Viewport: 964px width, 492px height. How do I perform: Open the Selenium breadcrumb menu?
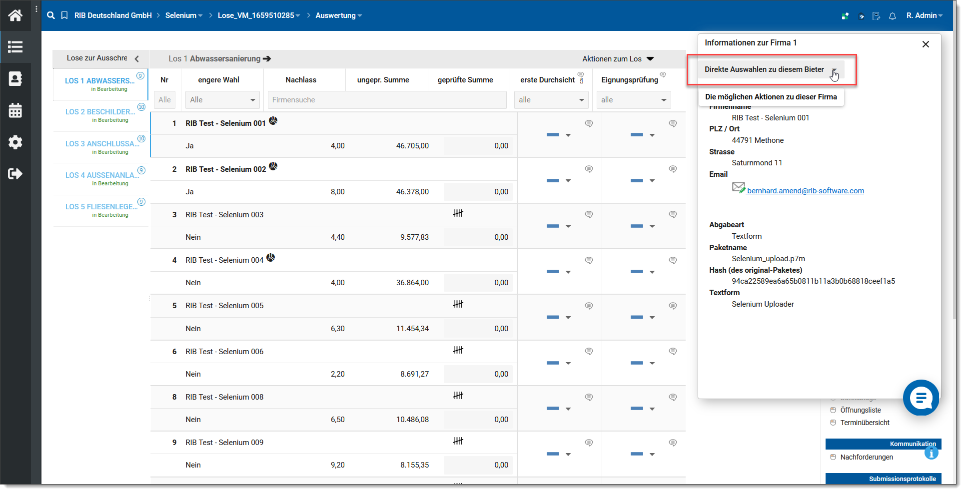pos(184,15)
